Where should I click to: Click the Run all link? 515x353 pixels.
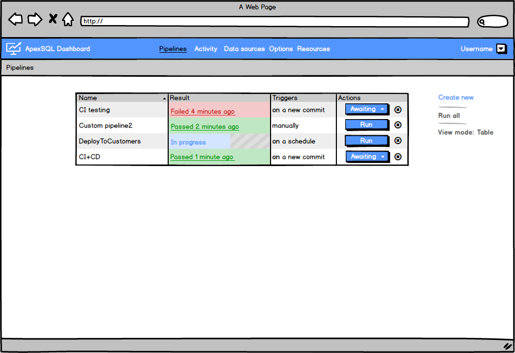point(449,115)
